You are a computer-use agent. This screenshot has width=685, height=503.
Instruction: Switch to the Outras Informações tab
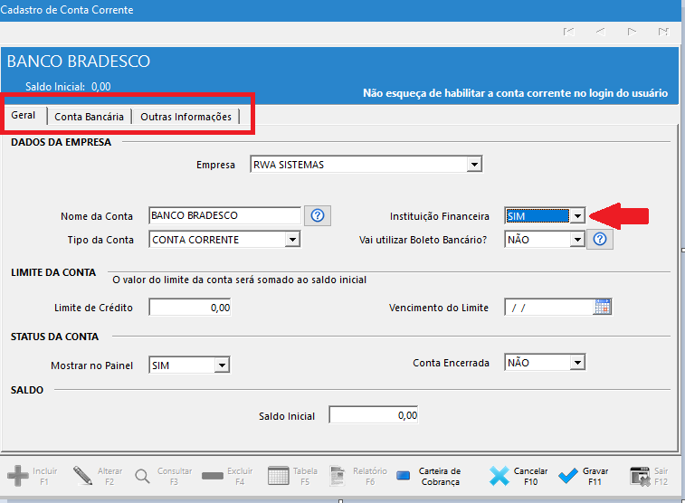186,117
